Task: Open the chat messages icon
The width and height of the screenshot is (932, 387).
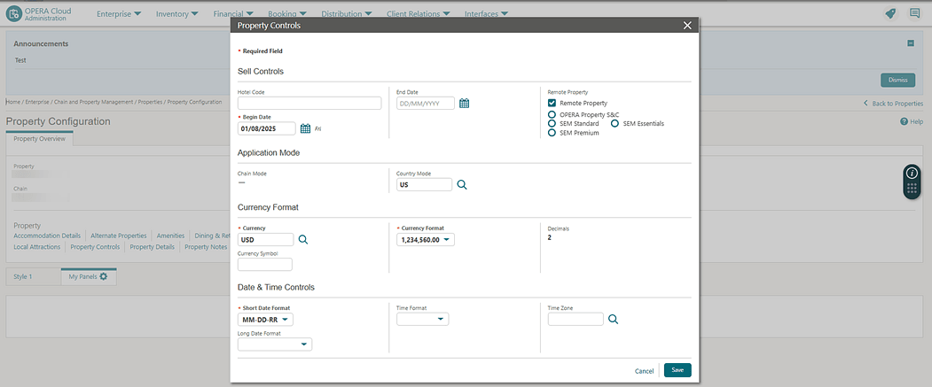Action: pyautogui.click(x=914, y=13)
